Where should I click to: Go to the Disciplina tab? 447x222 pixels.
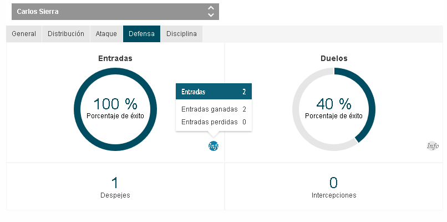point(181,34)
